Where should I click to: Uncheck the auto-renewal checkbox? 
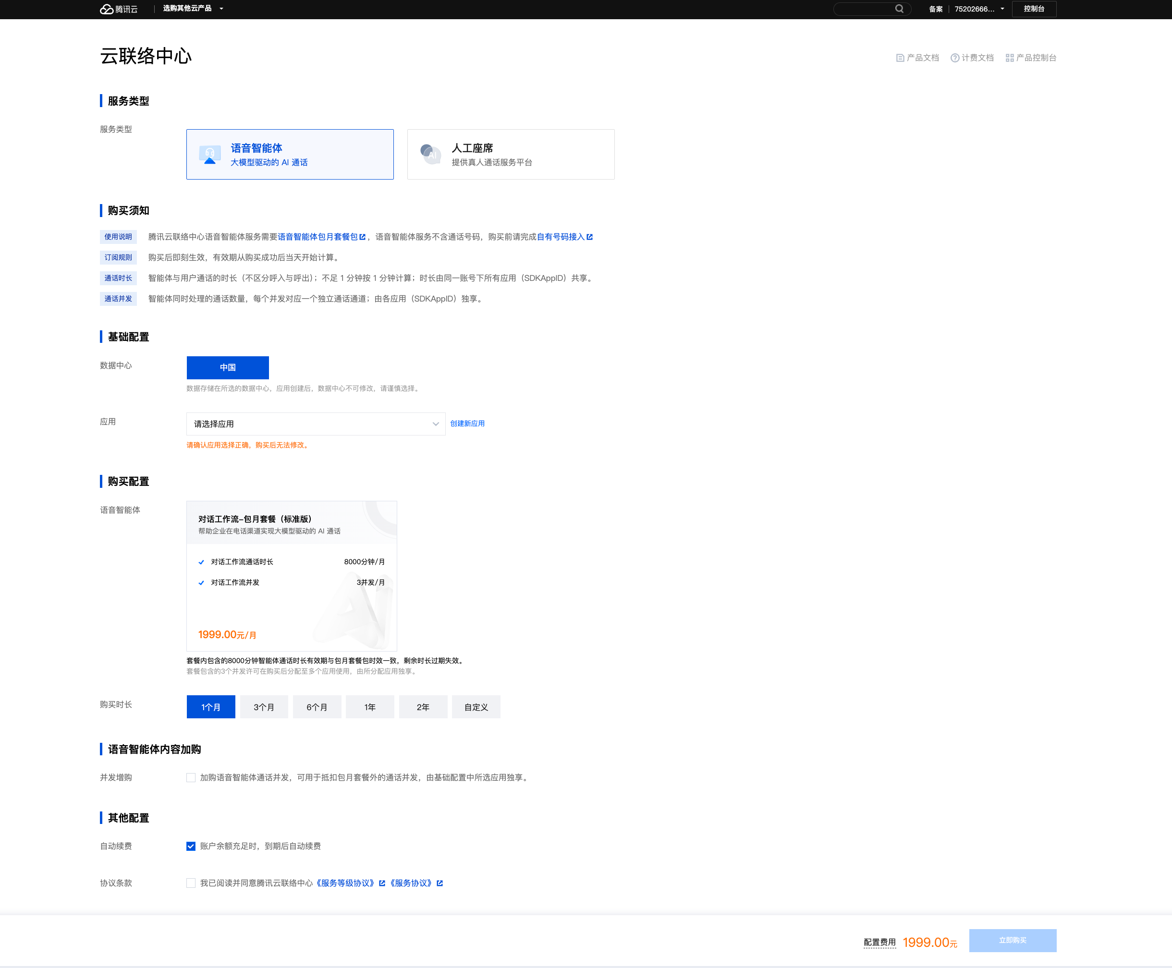tap(191, 846)
